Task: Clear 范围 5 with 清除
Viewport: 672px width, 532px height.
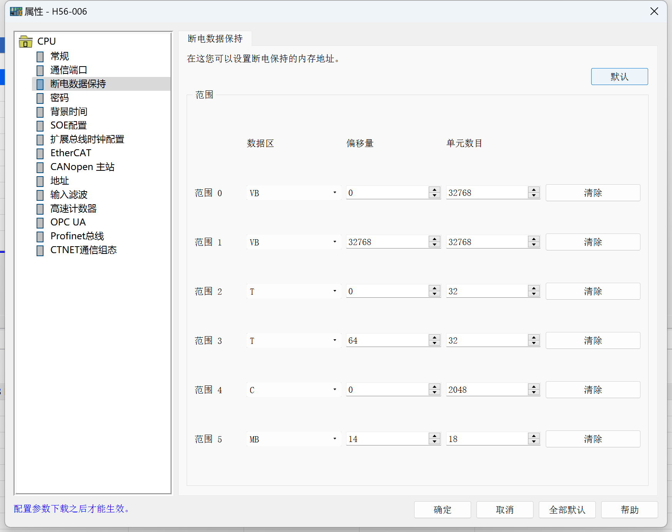Action: (593, 439)
